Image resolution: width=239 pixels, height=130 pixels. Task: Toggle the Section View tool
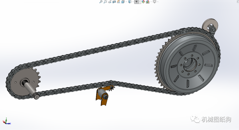tap(114, 2)
